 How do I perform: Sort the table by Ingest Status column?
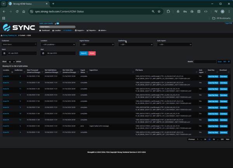click(83, 71)
